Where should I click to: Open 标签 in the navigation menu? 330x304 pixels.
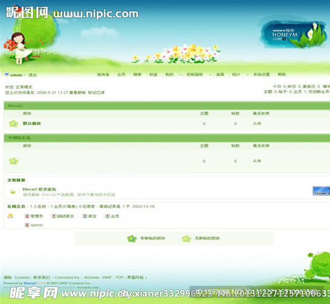click(x=153, y=74)
